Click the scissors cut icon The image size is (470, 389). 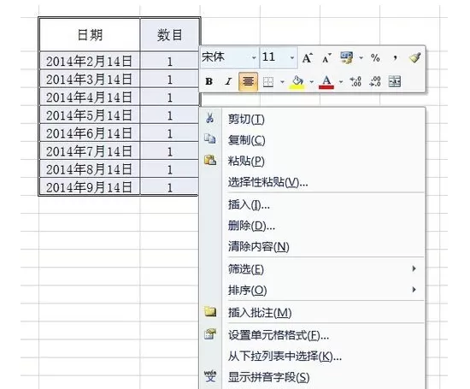coord(210,118)
